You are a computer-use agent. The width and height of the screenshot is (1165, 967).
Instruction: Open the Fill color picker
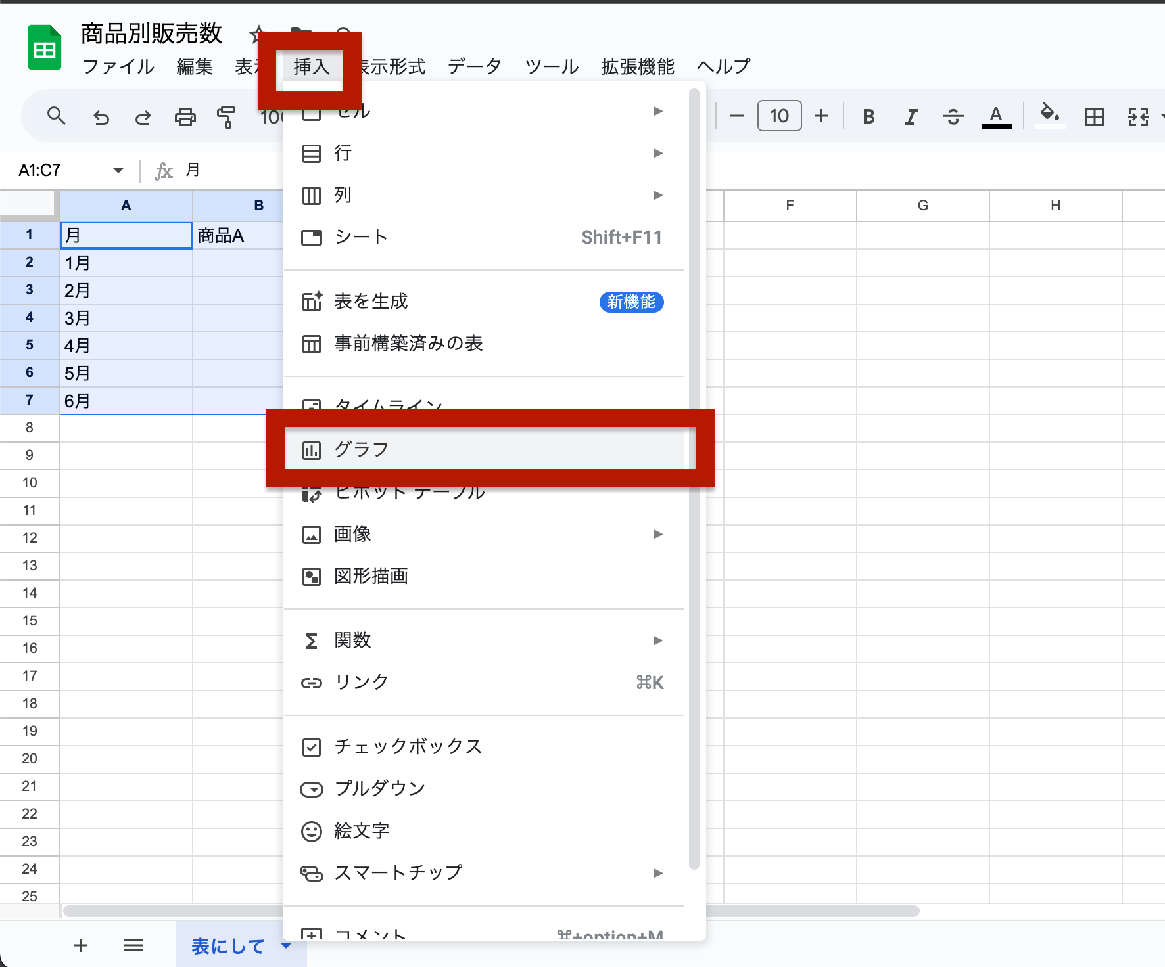click(1049, 116)
